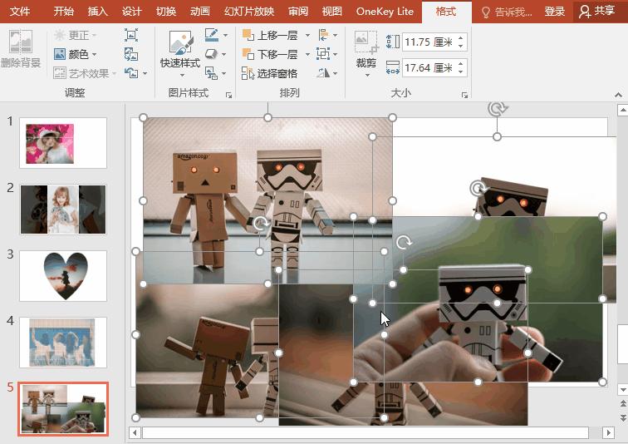
Task: Click the Rotate objects icon
Action: click(x=324, y=73)
